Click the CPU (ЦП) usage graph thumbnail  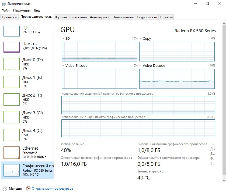click(12, 31)
